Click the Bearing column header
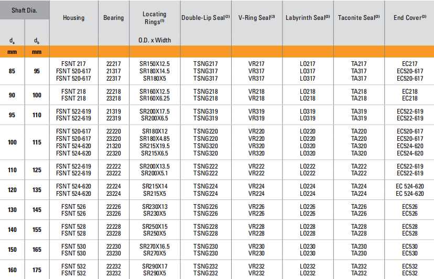Image resolution: width=434 pixels, height=279 pixels. click(x=113, y=18)
